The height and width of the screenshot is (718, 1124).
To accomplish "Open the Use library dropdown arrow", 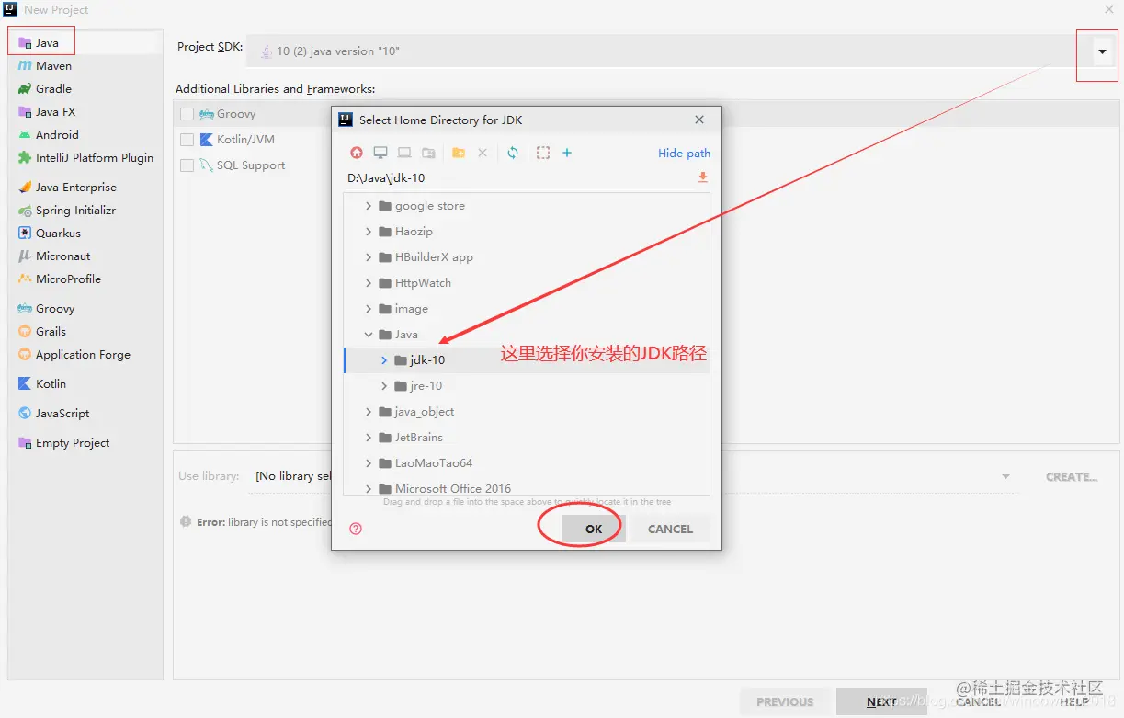I will pos(1005,476).
